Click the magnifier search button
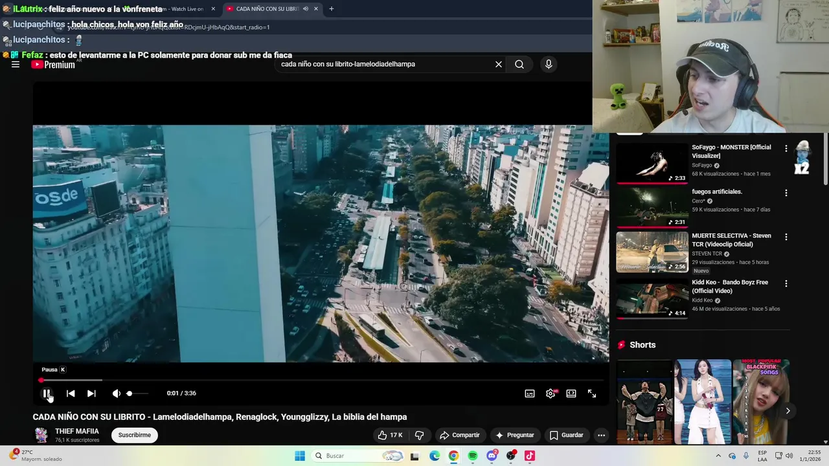The height and width of the screenshot is (466, 829). pos(519,64)
